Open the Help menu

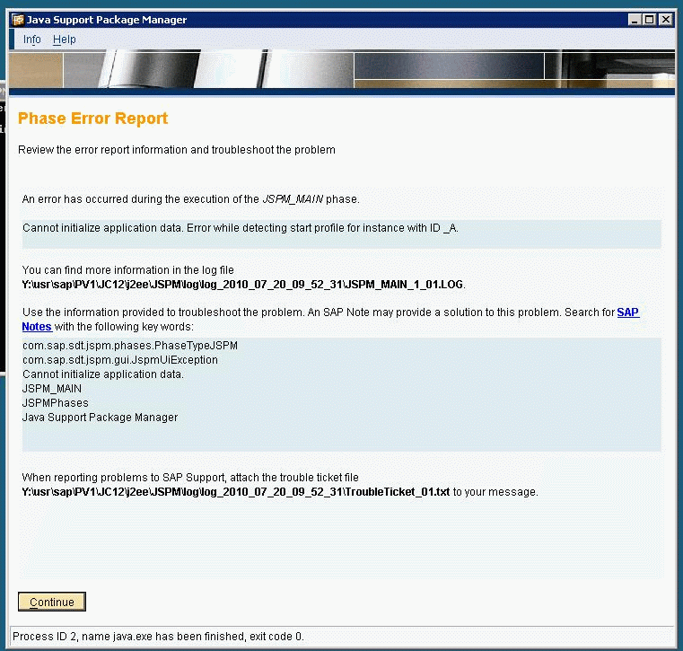pos(65,40)
